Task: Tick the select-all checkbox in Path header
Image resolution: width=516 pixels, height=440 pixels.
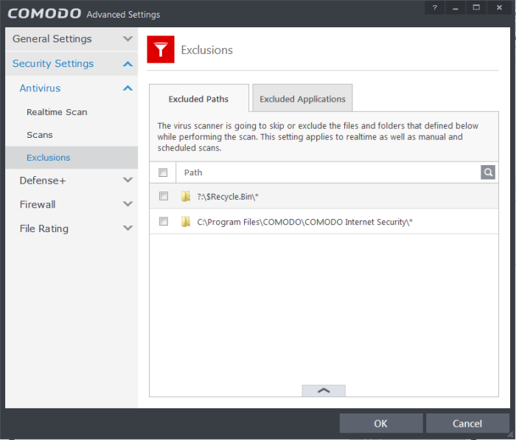Action: pyautogui.click(x=164, y=172)
